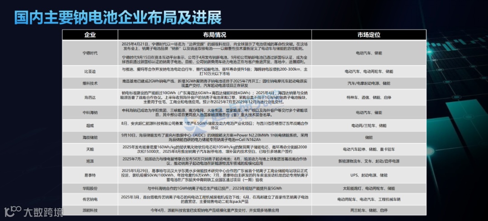Click 派能科技 layout text about 规模化量产及交付
This screenshot has height=221, width=488.
215,210
